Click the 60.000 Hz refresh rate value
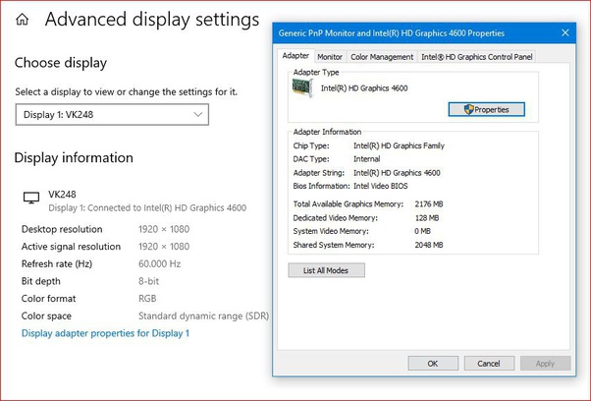 tap(160, 263)
